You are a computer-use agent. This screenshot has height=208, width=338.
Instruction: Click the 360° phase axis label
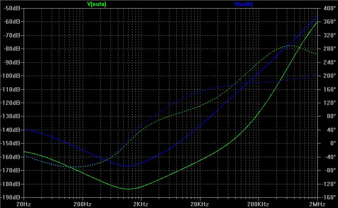(329, 21)
